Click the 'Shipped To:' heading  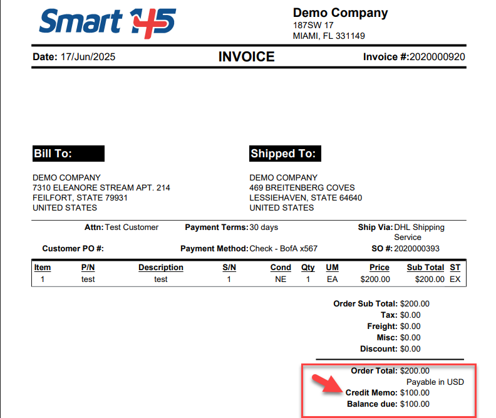tap(285, 154)
